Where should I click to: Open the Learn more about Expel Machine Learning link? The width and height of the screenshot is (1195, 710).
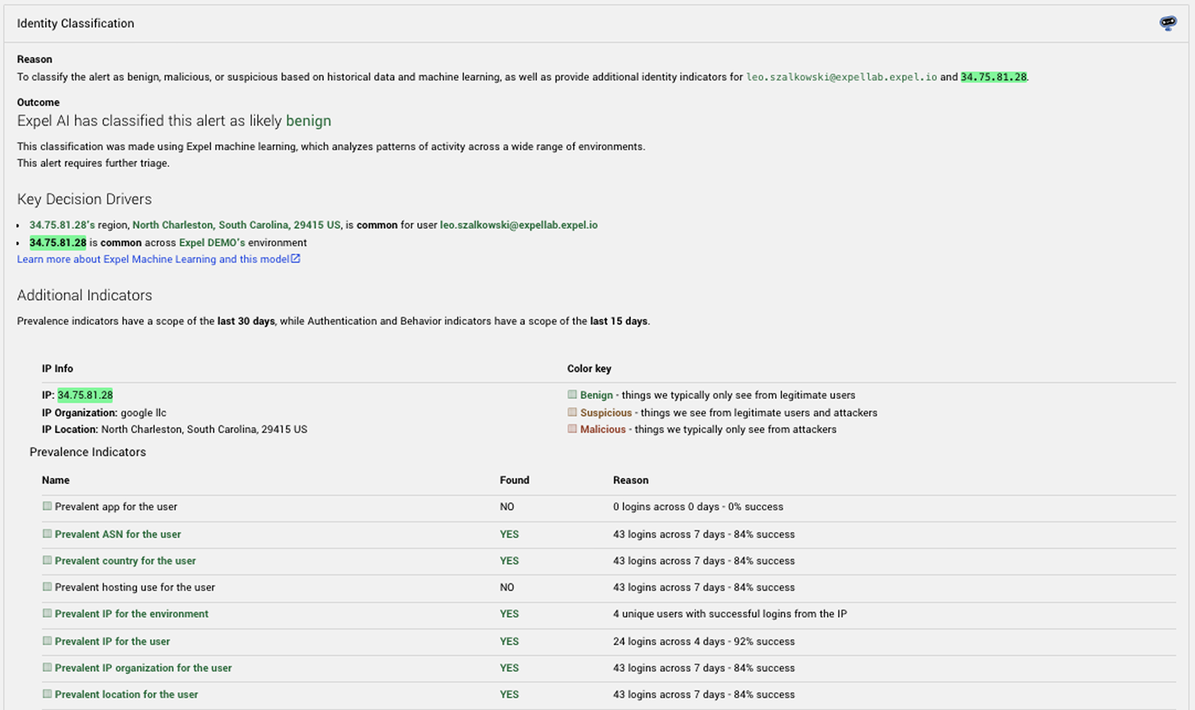point(159,259)
